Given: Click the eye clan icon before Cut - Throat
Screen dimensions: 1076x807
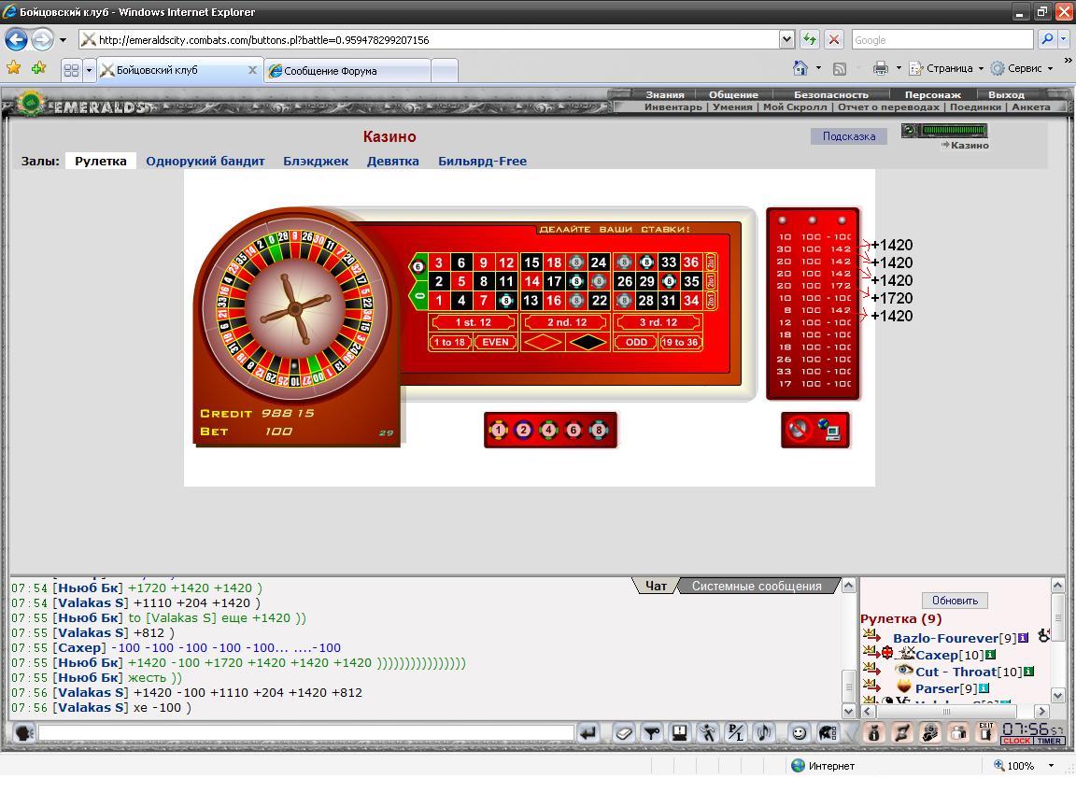Looking at the screenshot, I should (x=904, y=670).
